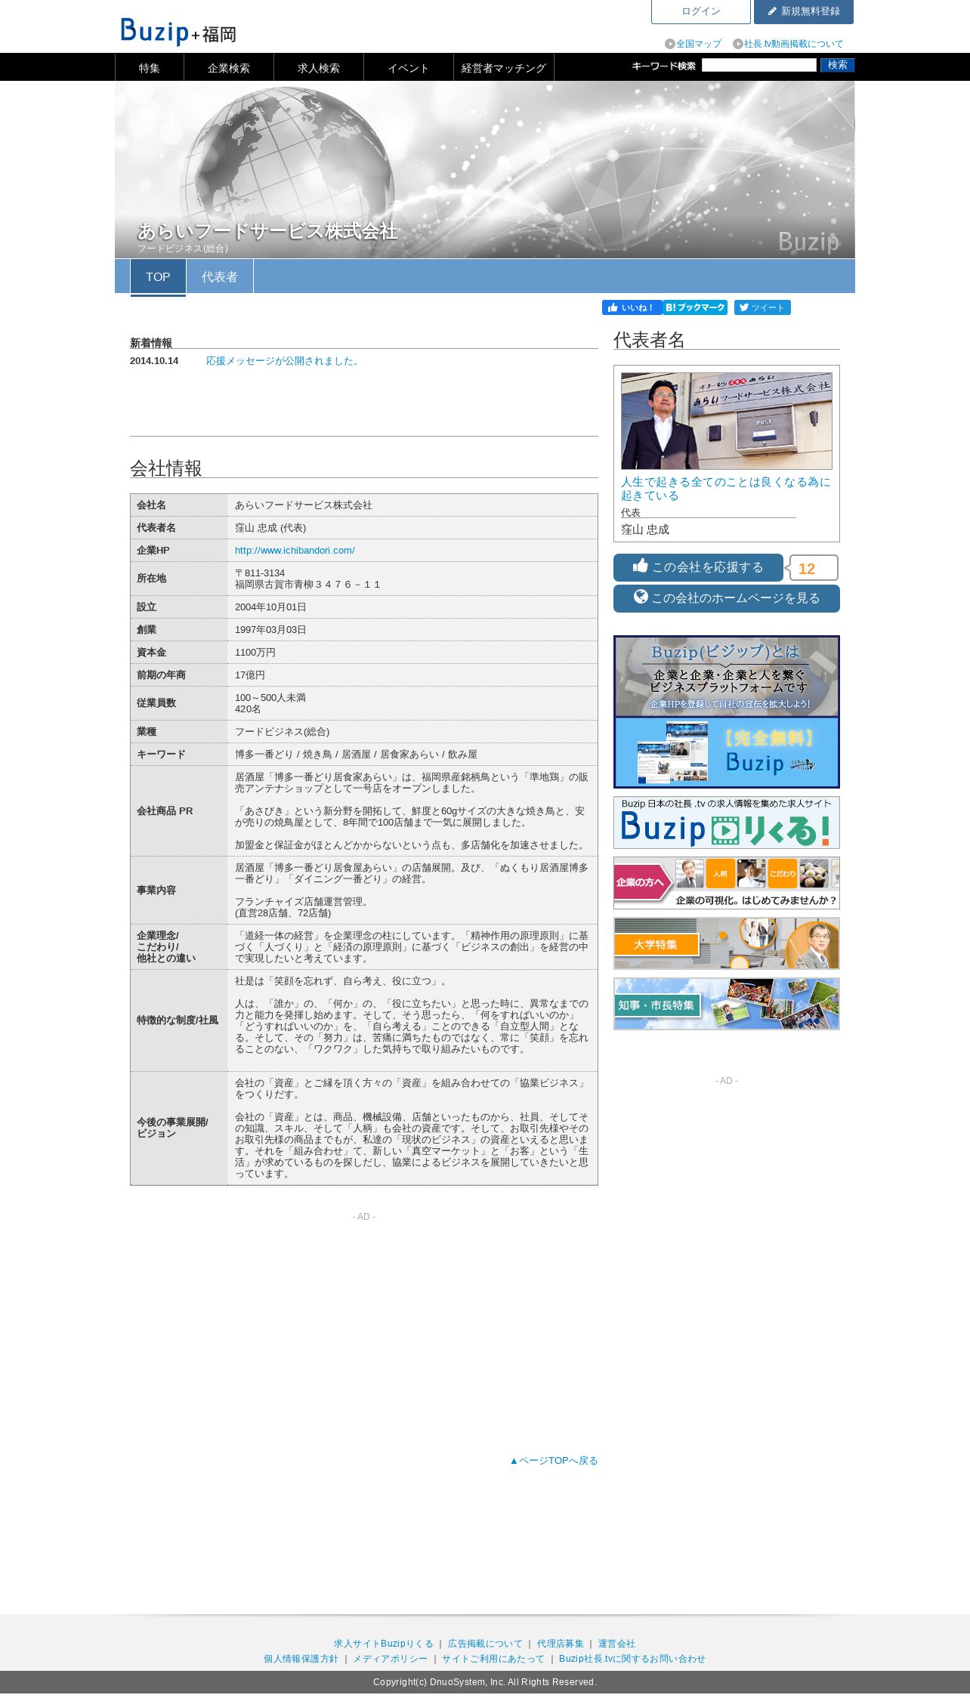Switch to the 代表者 tab
Image resolution: width=970 pixels, height=1698 pixels.
pyautogui.click(x=220, y=277)
